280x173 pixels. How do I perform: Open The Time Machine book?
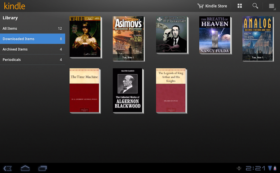click(85, 91)
